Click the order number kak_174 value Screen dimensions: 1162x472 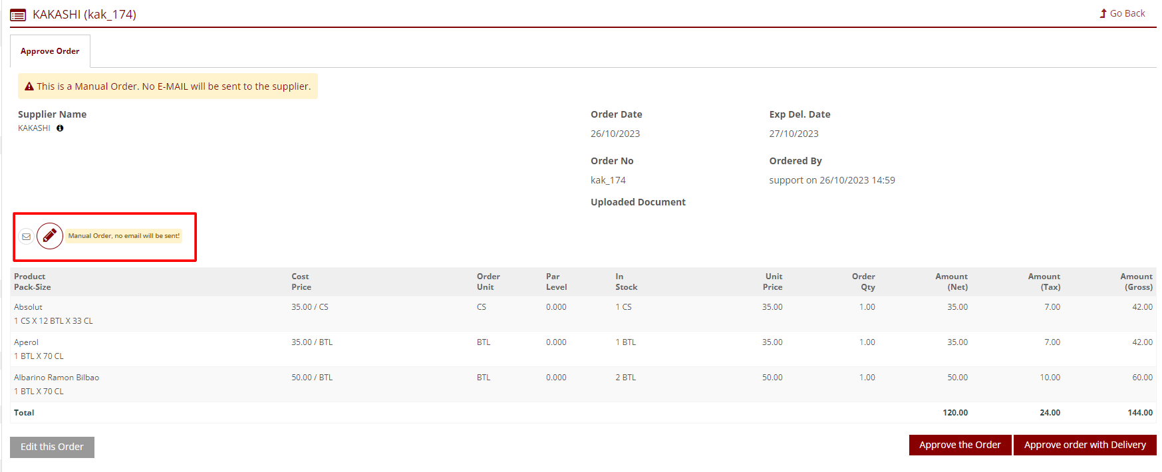coord(608,180)
